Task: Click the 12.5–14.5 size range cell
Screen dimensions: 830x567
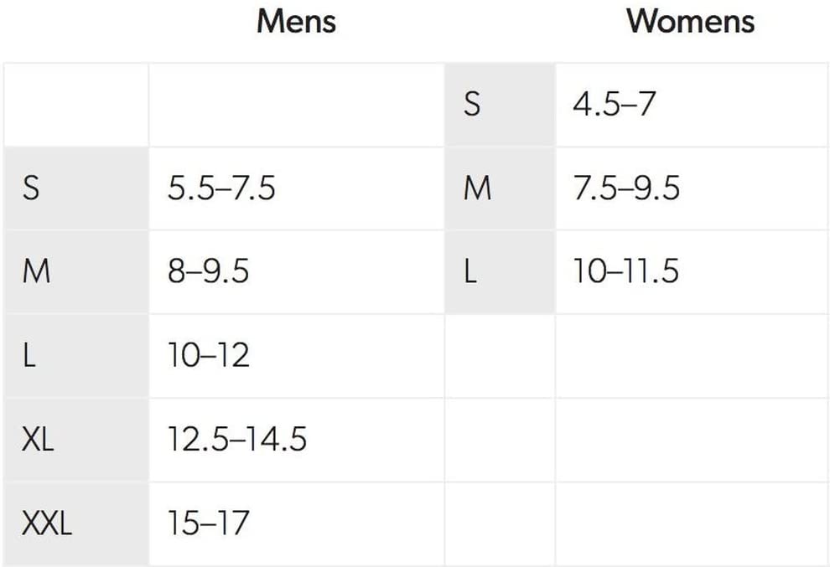Action: [x=237, y=440]
